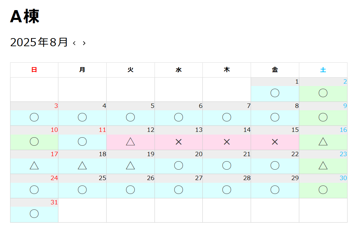Click the X mark on August 13
The width and height of the screenshot is (361, 229).
click(x=178, y=142)
